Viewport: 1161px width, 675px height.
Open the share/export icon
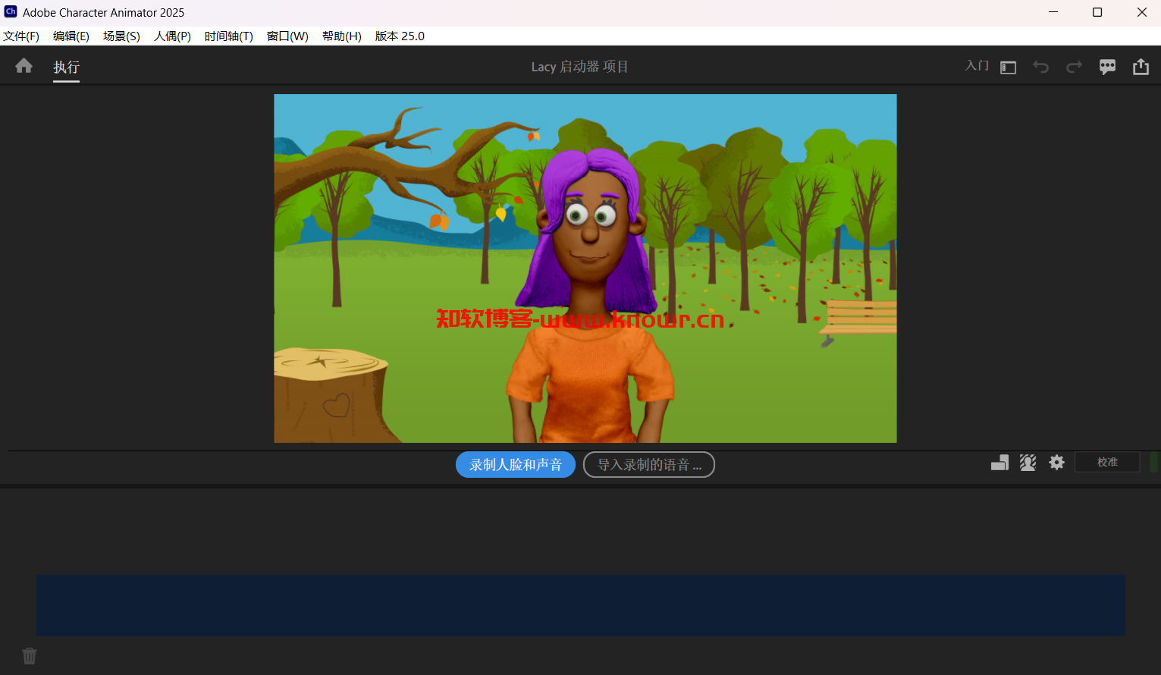tap(1141, 67)
